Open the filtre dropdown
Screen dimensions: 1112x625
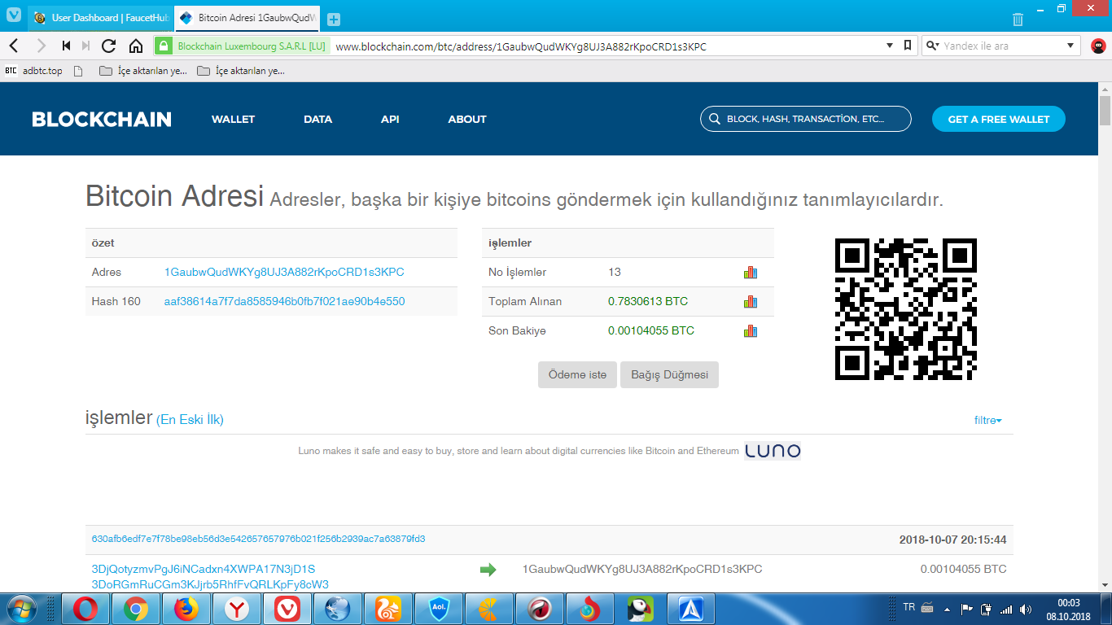click(x=987, y=421)
